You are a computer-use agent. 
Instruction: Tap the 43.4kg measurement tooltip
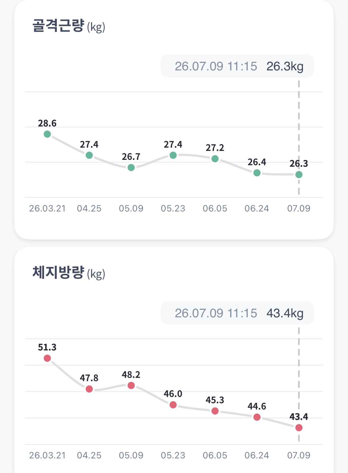[x=237, y=313]
